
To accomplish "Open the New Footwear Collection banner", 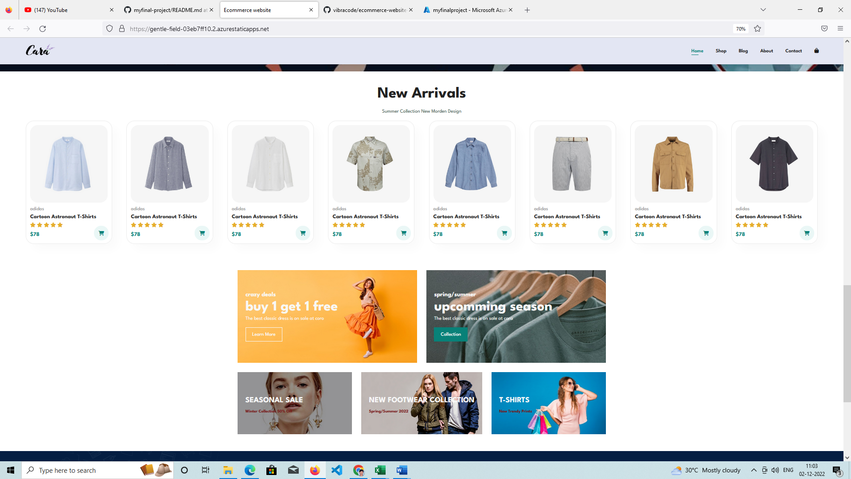I will tap(422, 403).
